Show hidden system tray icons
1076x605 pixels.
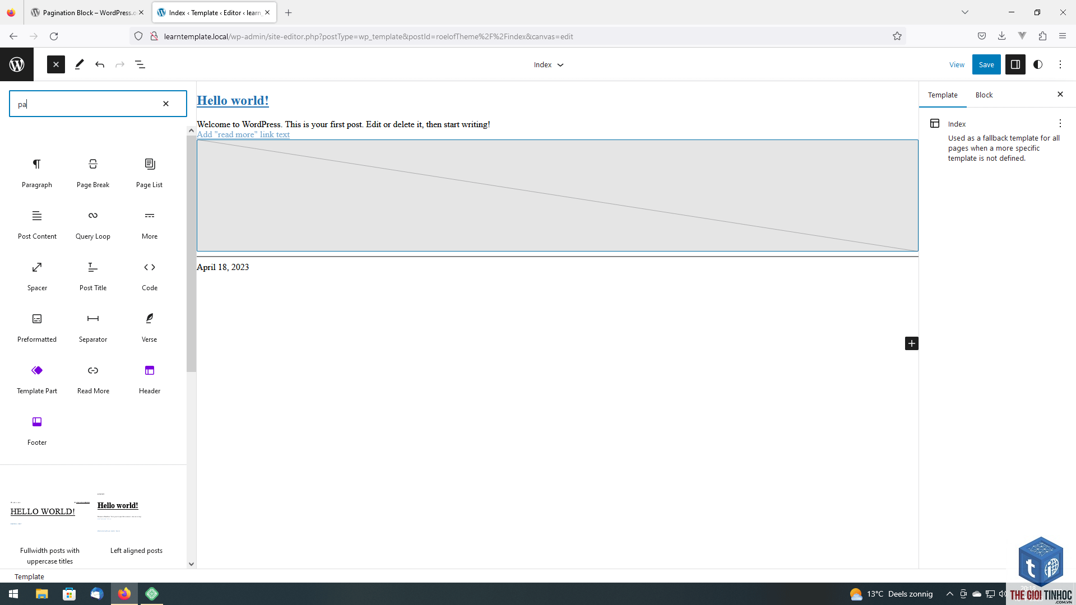pos(949,594)
